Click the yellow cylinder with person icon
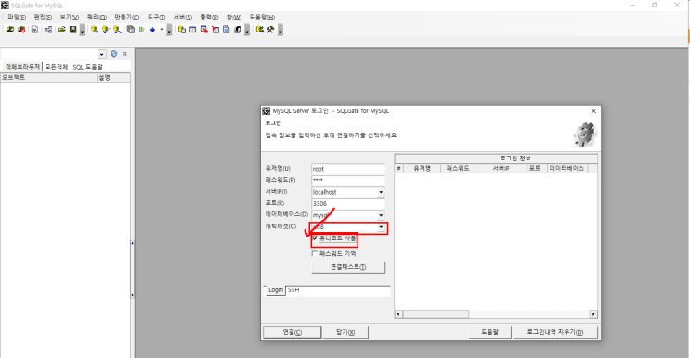Image resolution: width=690 pixels, height=358 pixels. coord(117,30)
